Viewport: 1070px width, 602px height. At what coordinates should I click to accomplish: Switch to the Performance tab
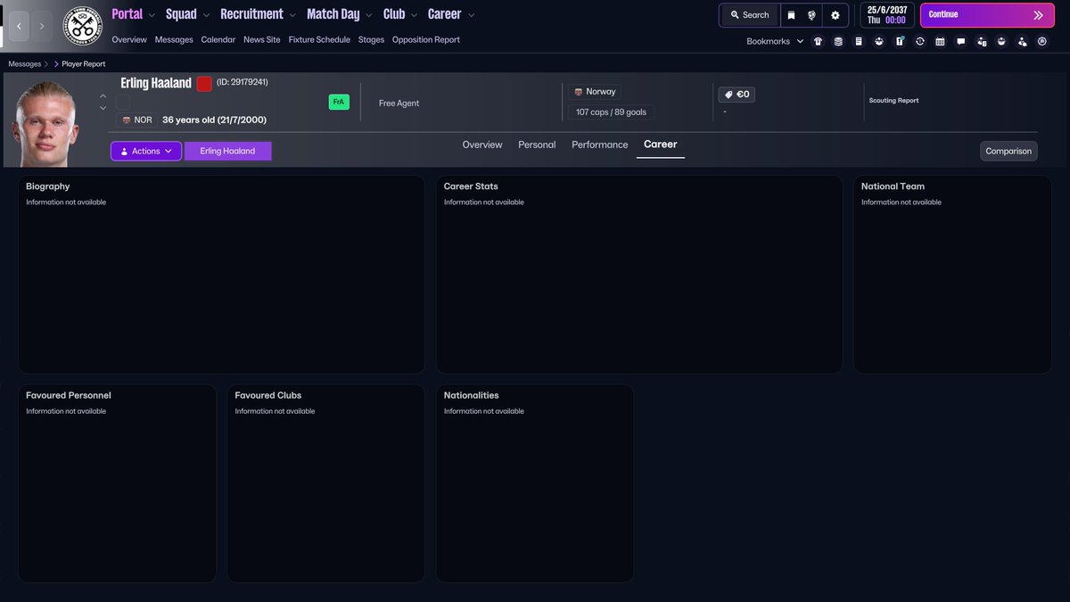[600, 144]
